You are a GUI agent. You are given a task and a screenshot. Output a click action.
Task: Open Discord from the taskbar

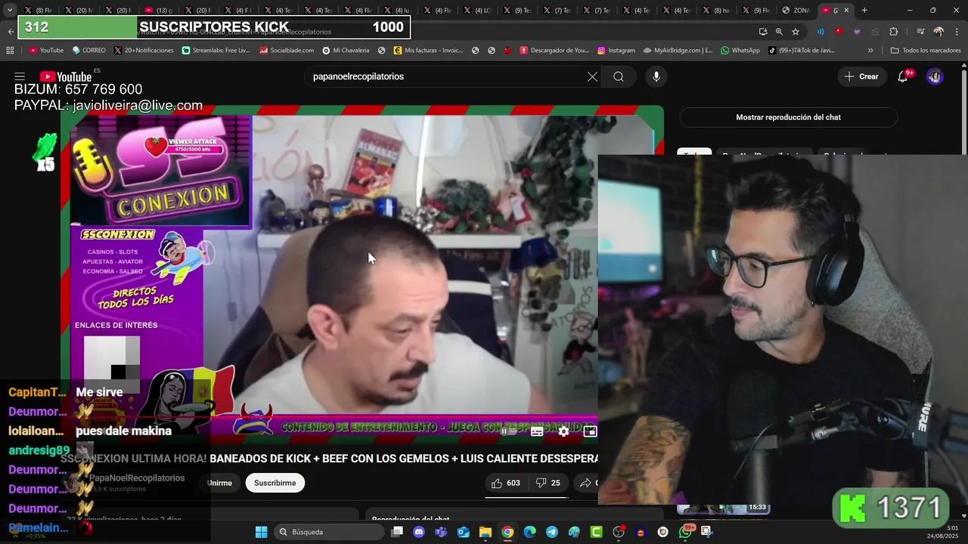point(419,532)
